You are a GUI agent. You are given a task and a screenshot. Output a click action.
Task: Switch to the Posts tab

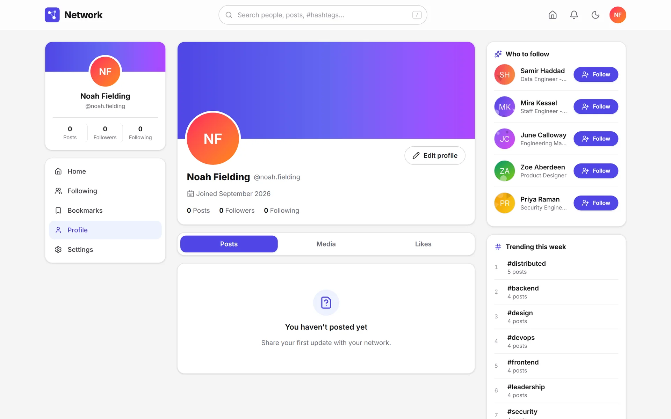tap(229, 244)
